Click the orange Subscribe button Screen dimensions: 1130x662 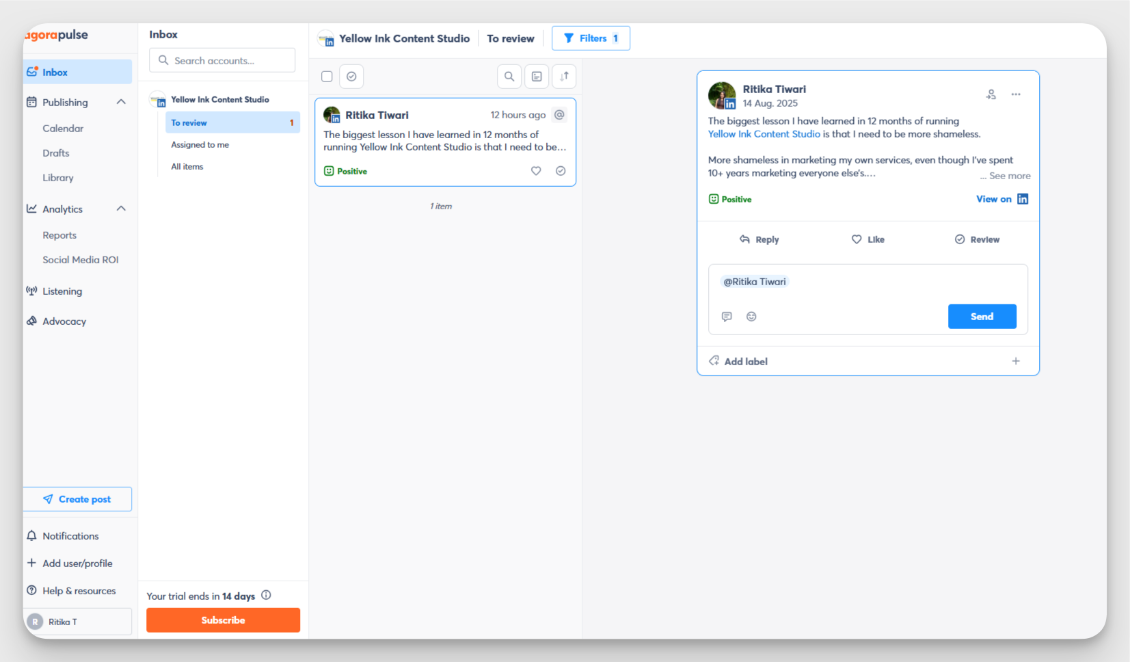[x=223, y=620]
